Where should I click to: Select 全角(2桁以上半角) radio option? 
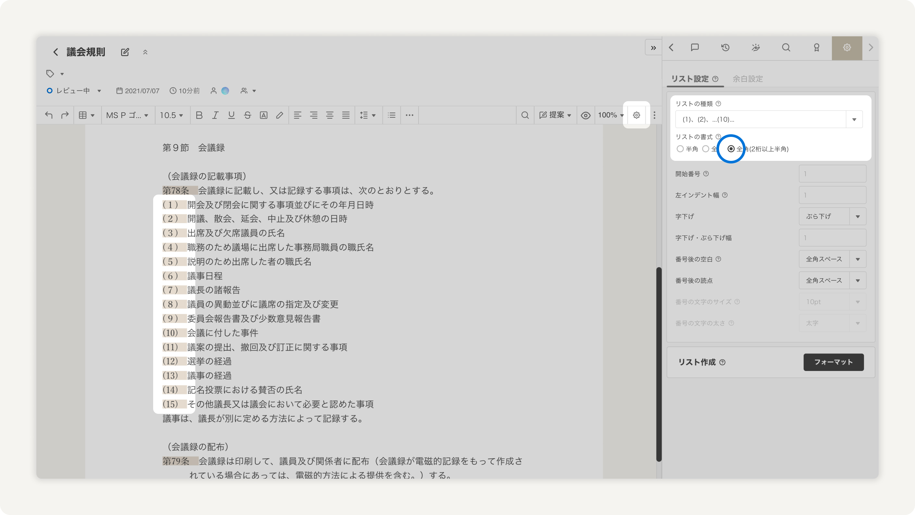point(731,149)
